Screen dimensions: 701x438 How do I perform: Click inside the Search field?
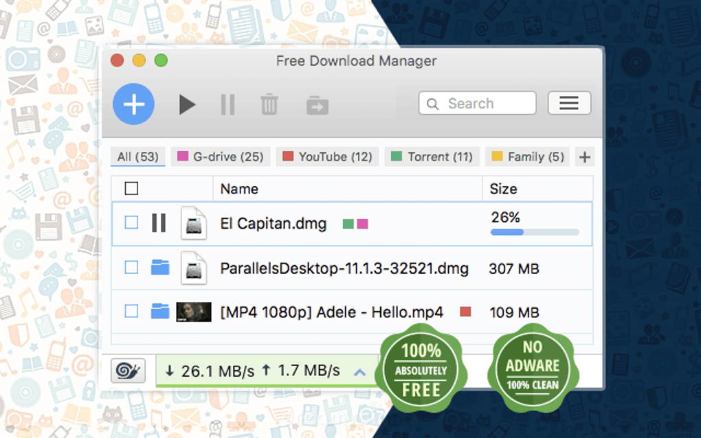pos(477,103)
